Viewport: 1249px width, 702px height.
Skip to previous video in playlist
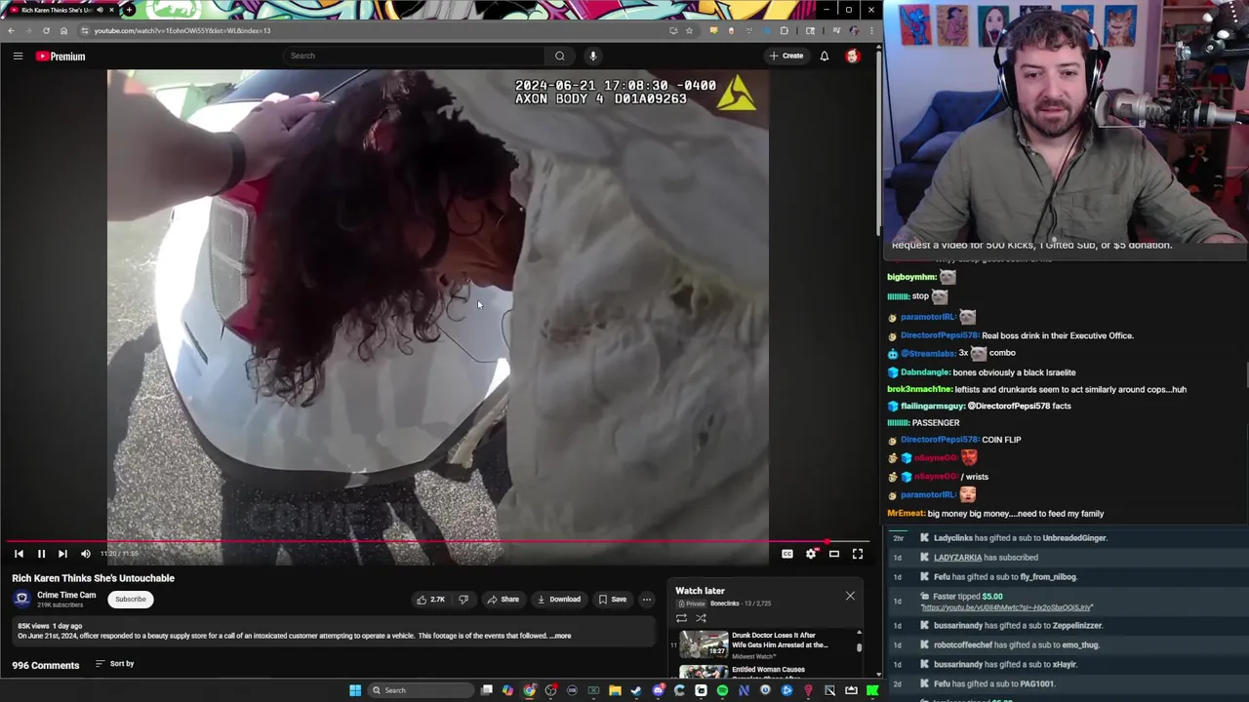19,554
